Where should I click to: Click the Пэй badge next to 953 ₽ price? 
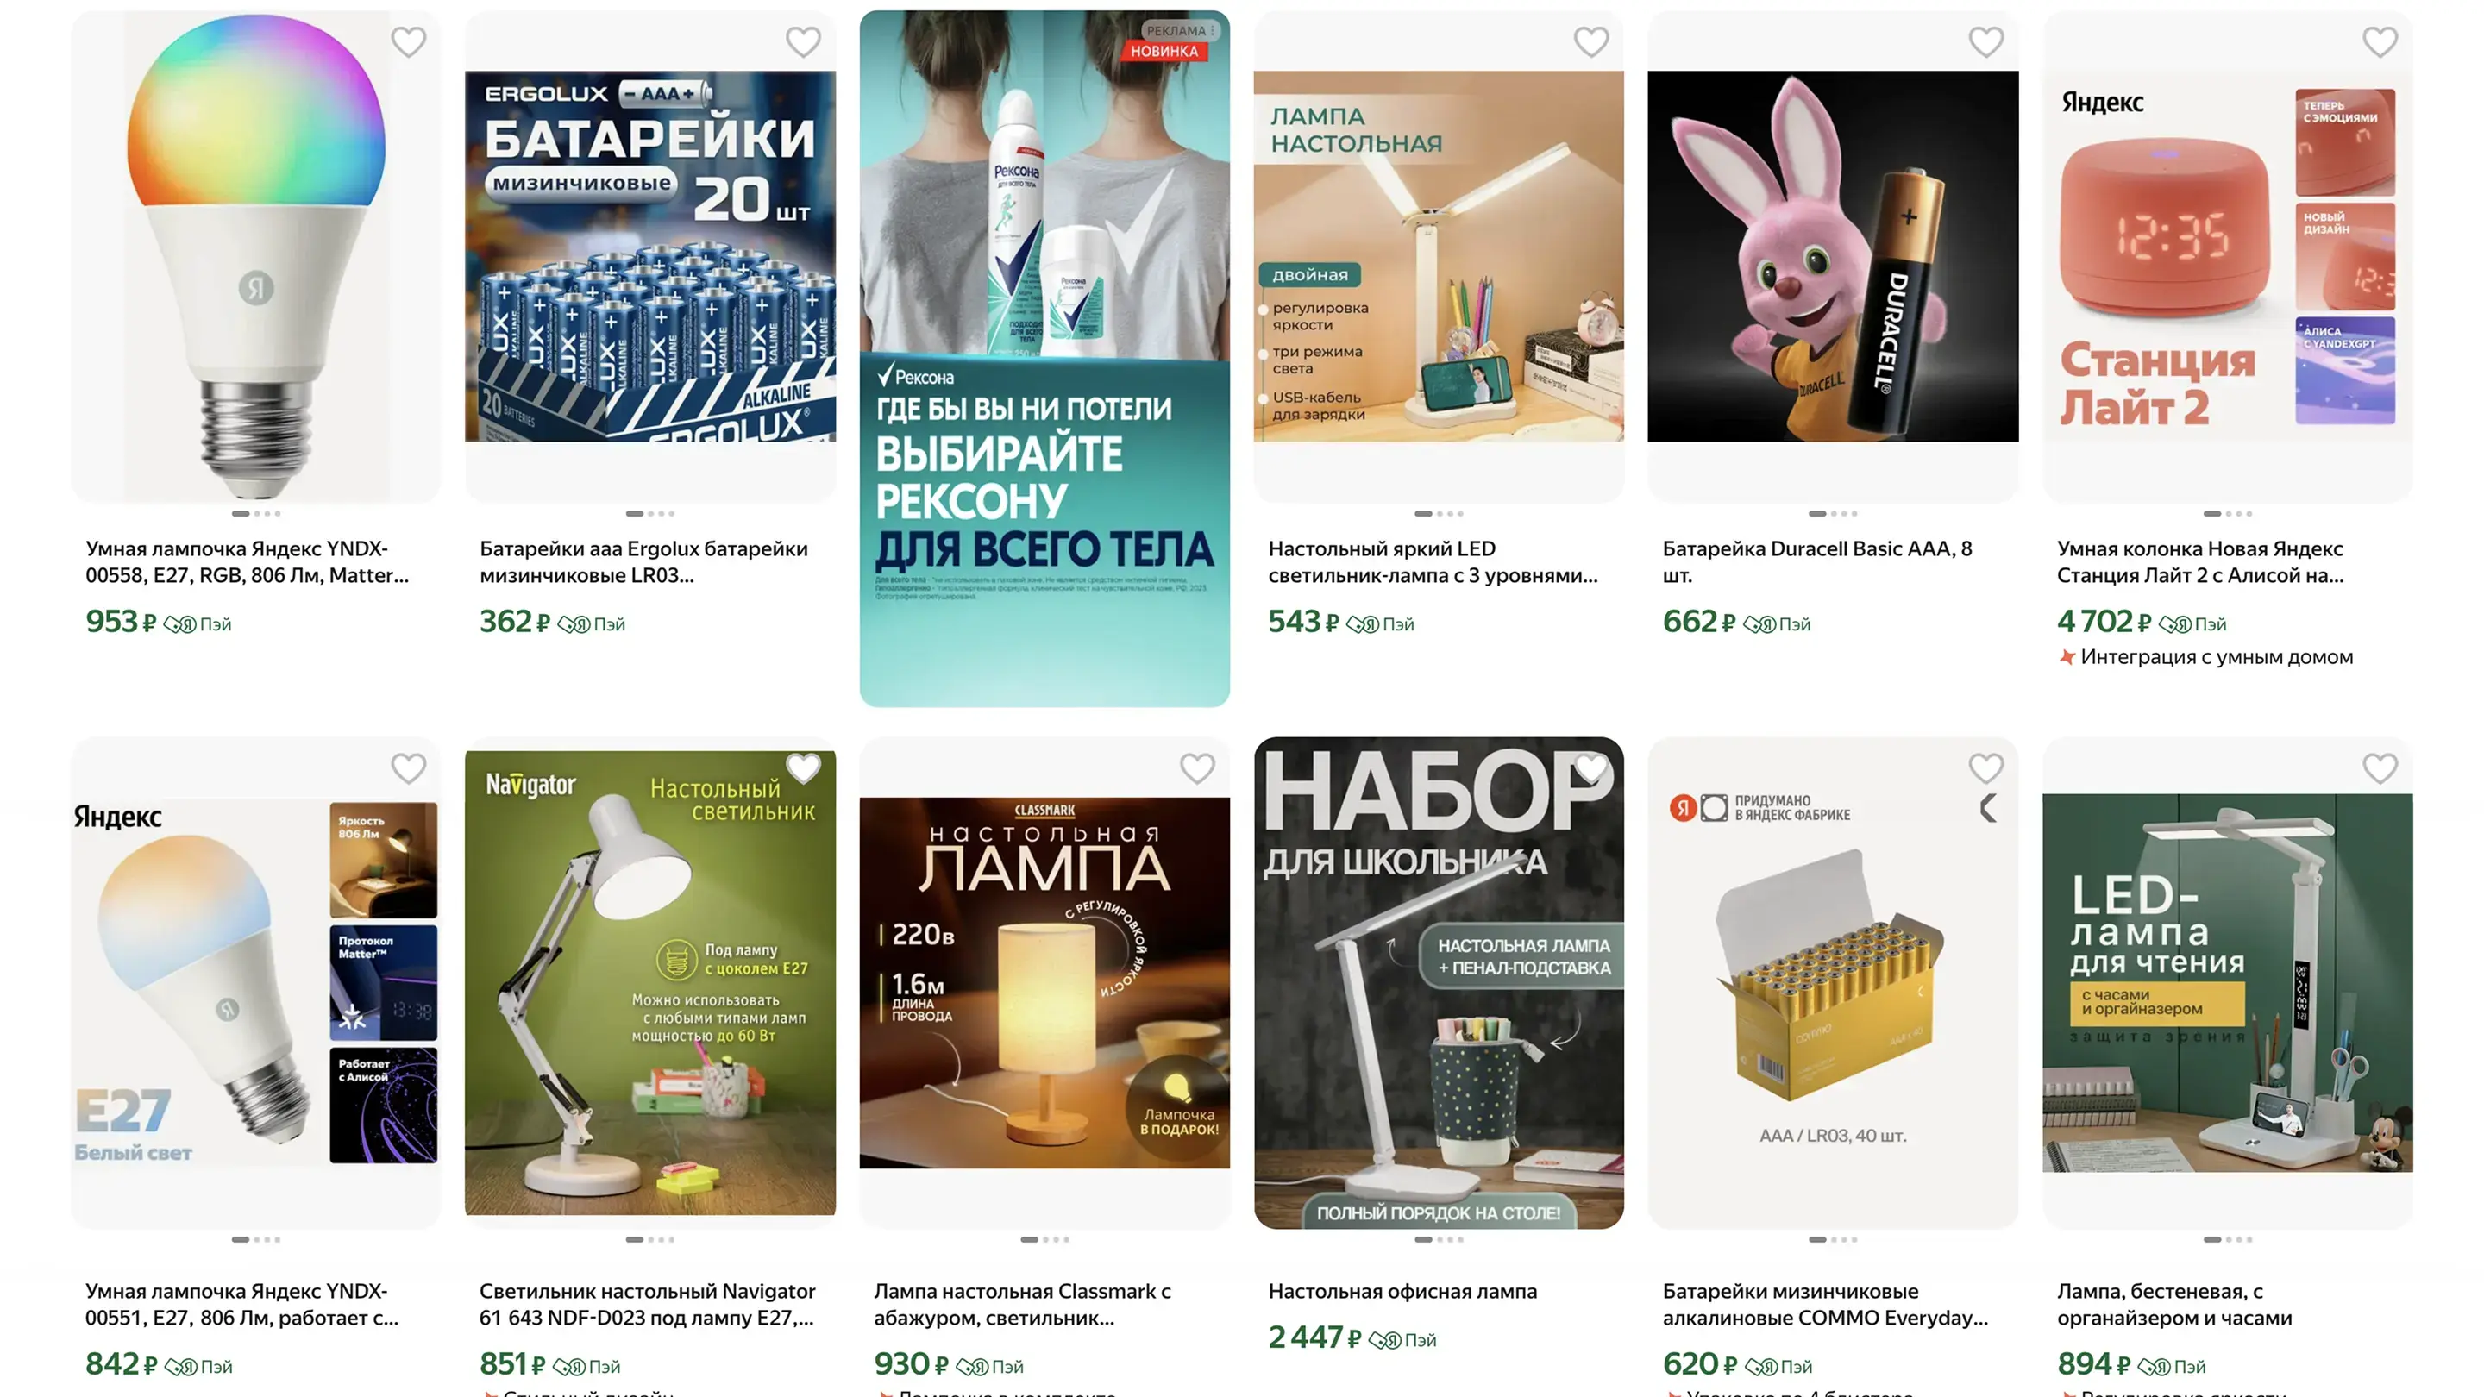[198, 623]
